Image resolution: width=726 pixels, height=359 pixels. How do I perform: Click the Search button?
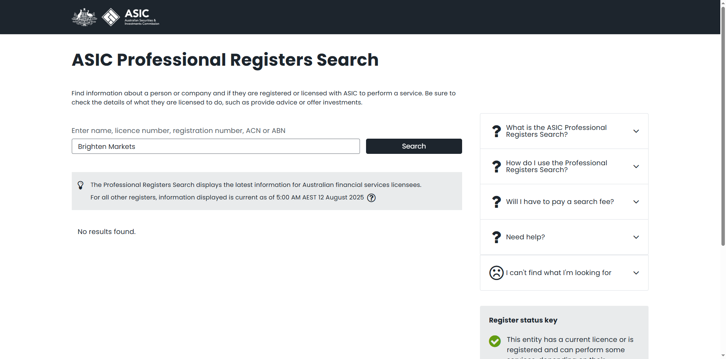tap(414, 146)
